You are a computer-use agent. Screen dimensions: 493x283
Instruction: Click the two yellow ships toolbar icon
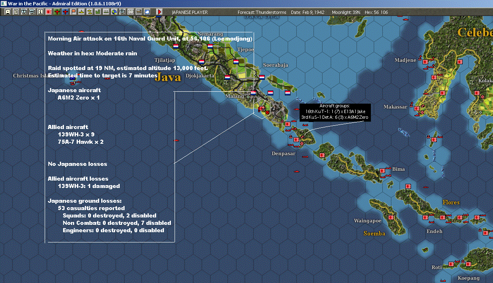point(90,12)
